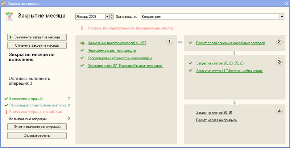
Task: Increment the month using the spinner arrows
Action: 112,15
